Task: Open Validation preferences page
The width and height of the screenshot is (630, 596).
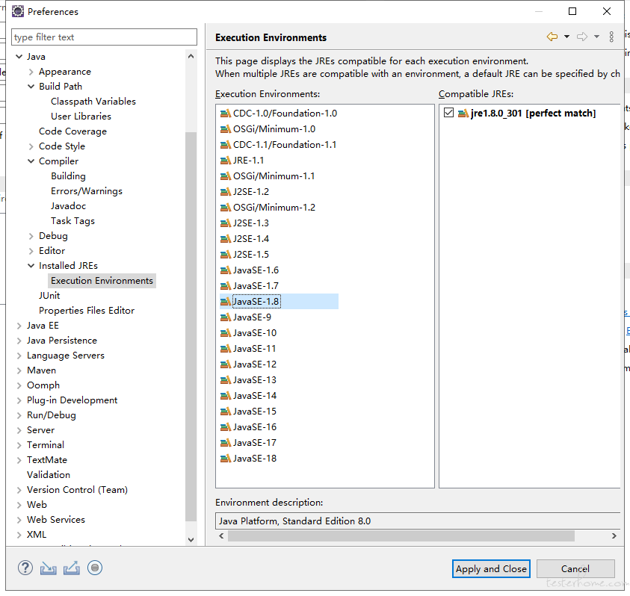Action: (x=49, y=475)
